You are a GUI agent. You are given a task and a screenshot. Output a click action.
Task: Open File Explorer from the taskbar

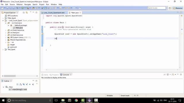click(63, 100)
